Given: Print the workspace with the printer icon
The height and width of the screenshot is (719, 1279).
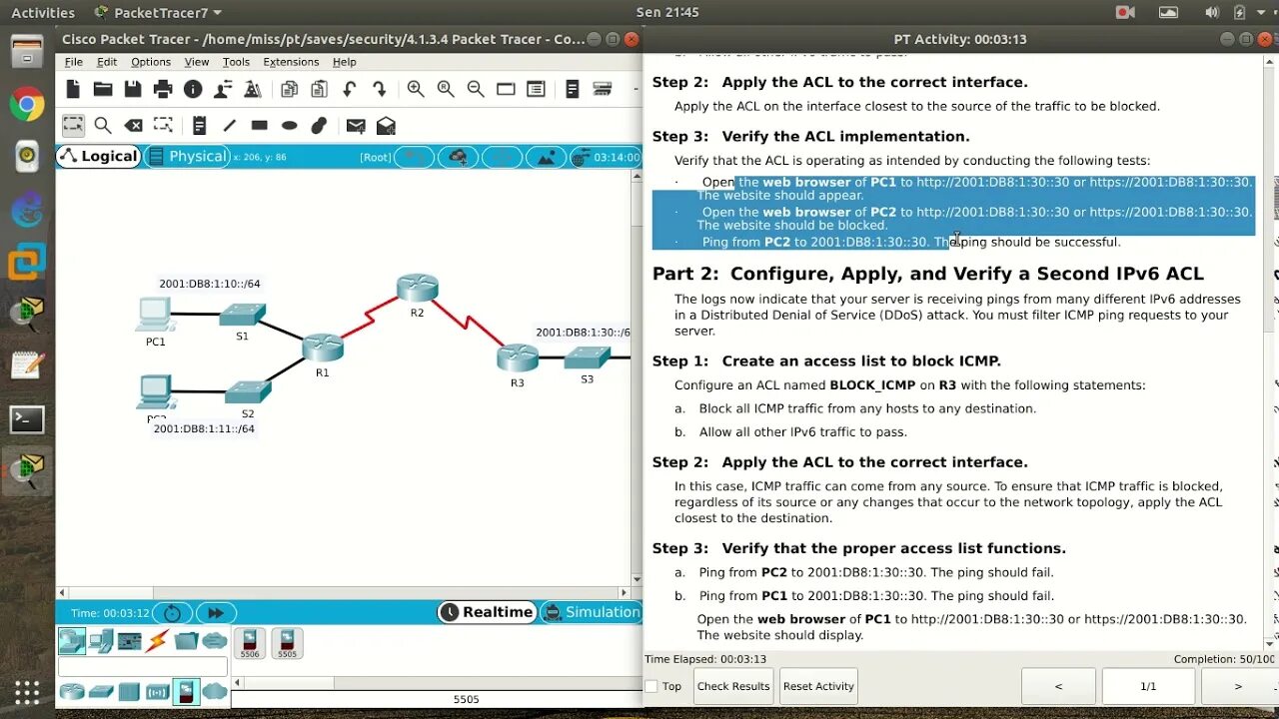Looking at the screenshot, I should tap(163, 89).
